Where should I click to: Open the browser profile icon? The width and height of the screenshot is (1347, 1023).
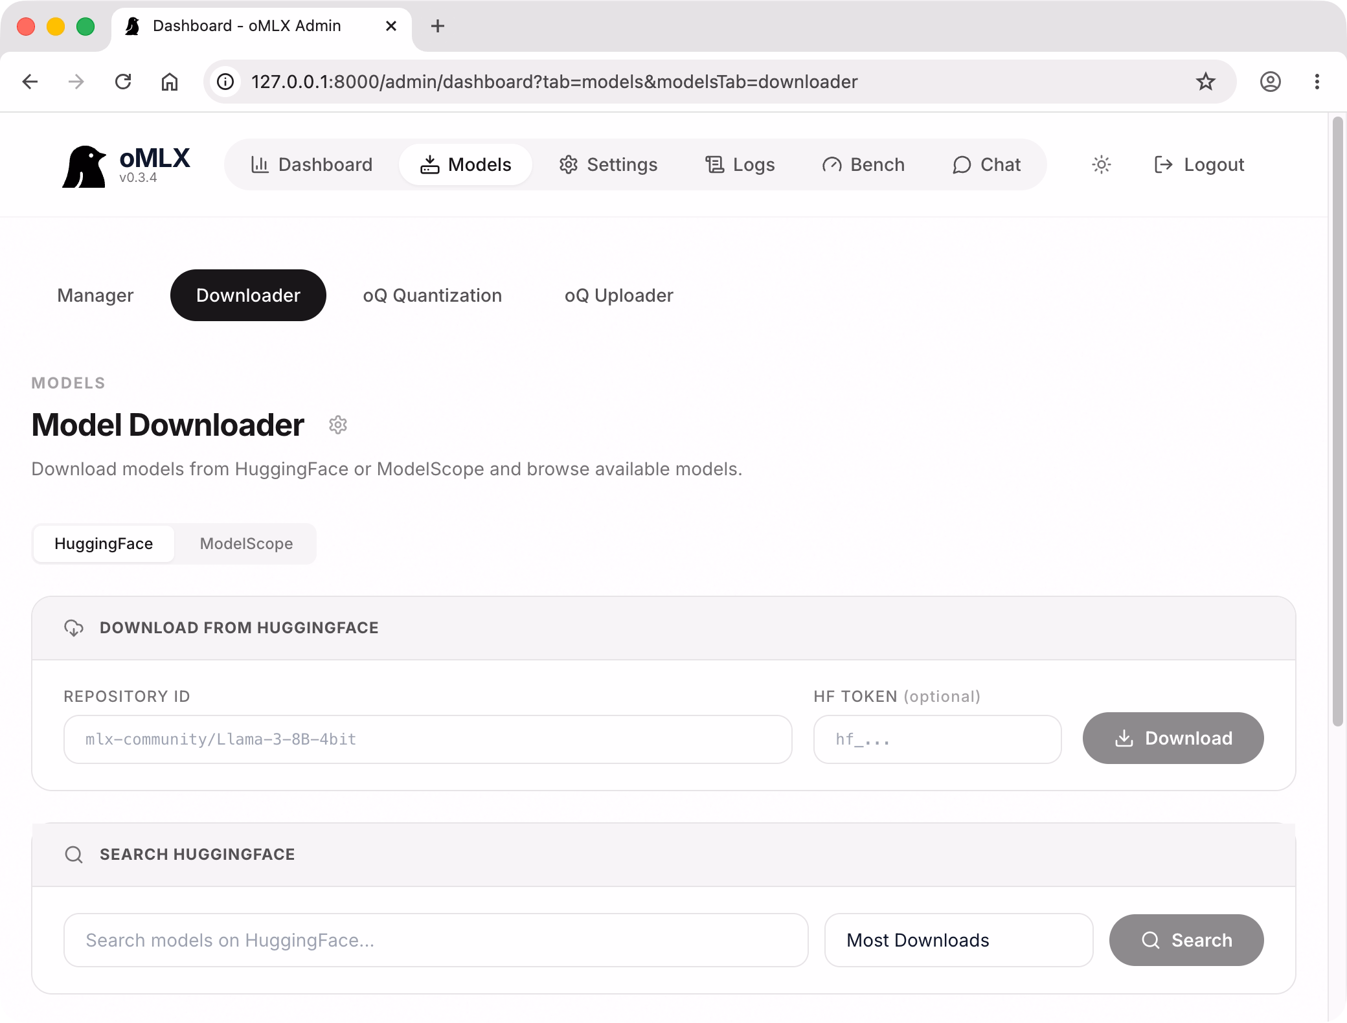(x=1270, y=82)
